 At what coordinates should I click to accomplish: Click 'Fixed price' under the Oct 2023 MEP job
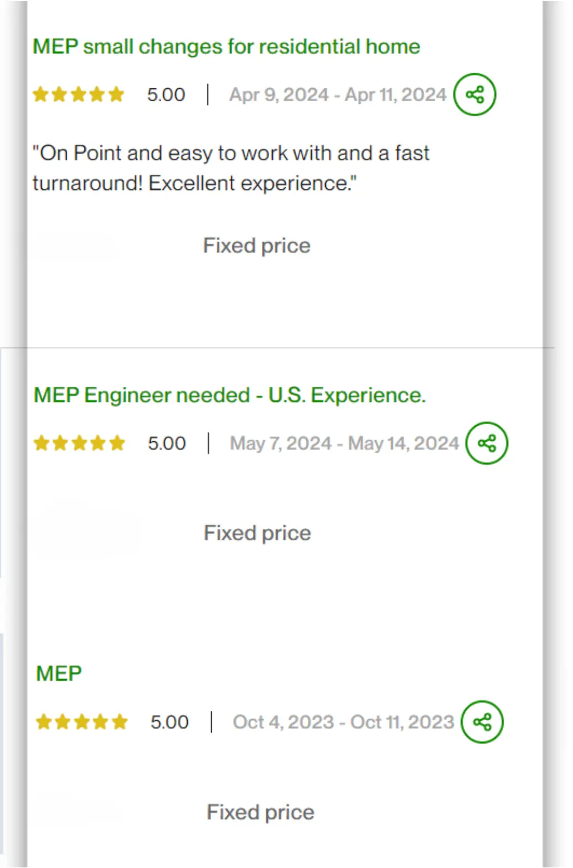[x=261, y=812]
